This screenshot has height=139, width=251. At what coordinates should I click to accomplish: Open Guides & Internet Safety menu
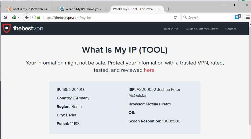[202, 29]
